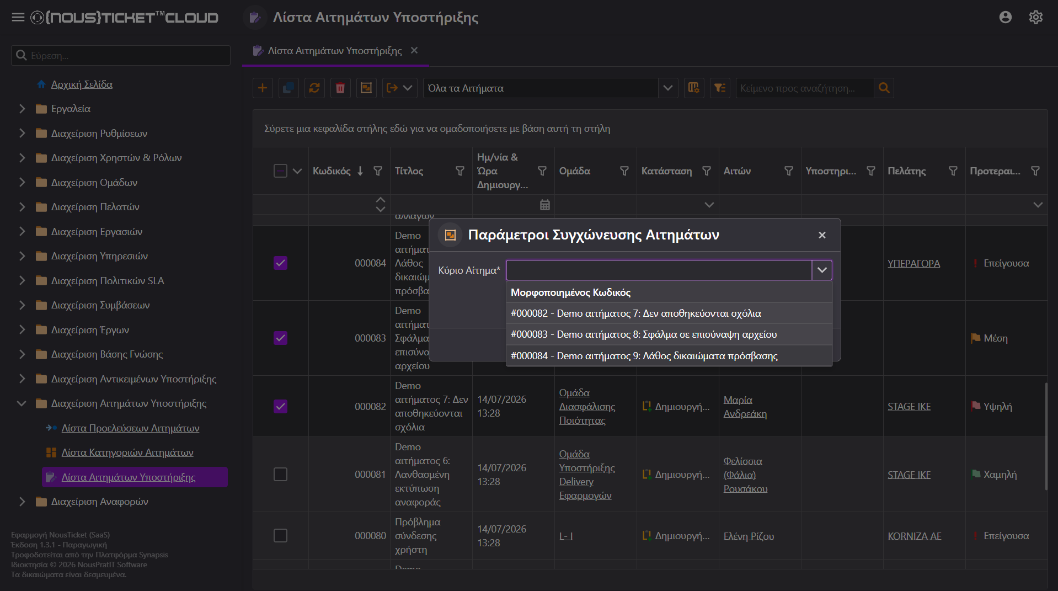Click the add new ticket plus icon

point(263,88)
